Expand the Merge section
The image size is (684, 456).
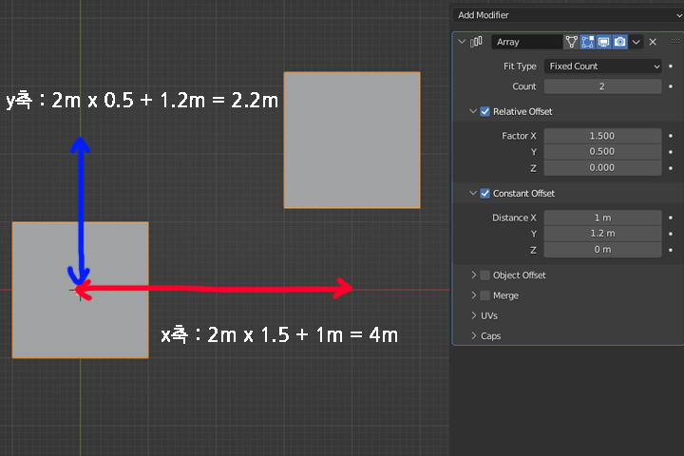pyautogui.click(x=474, y=295)
